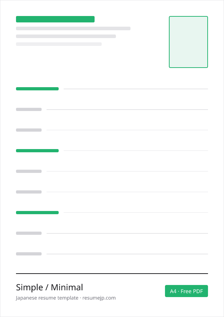Click the first gray label under the first section
This screenshot has width=224, height=317.
coord(29,109)
